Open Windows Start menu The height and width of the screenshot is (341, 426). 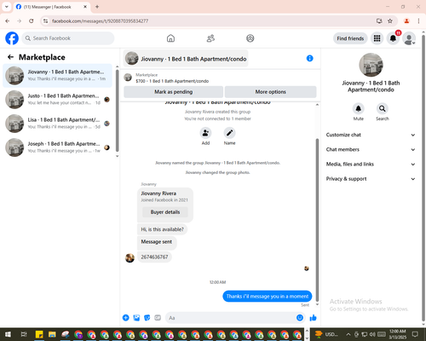click(8, 334)
